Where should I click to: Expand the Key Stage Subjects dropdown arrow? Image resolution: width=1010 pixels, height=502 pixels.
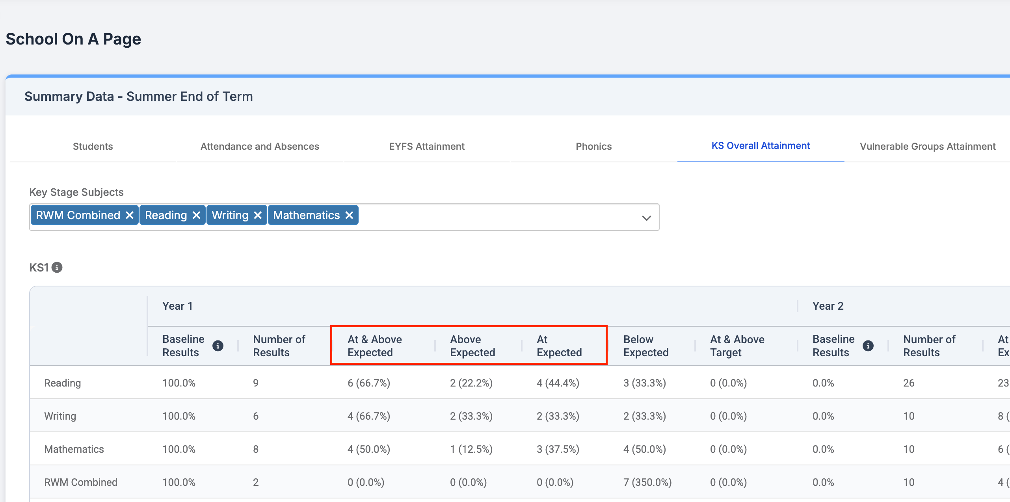(x=646, y=218)
